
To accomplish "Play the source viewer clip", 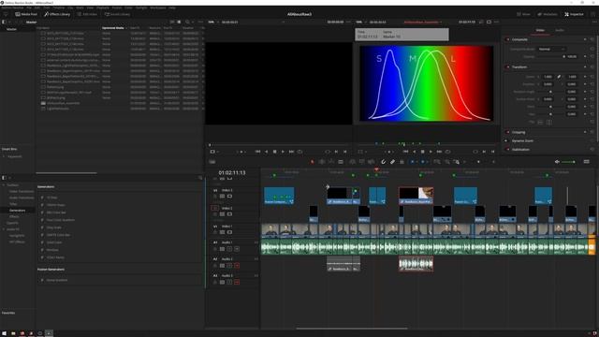I will point(283,152).
